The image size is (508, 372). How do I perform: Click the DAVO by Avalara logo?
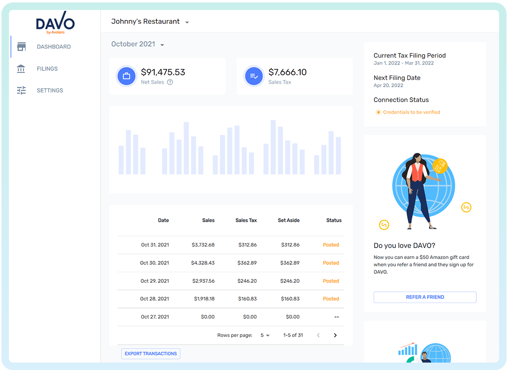click(x=55, y=24)
